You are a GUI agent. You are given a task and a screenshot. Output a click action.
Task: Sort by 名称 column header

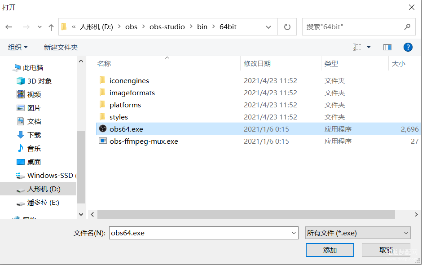104,64
